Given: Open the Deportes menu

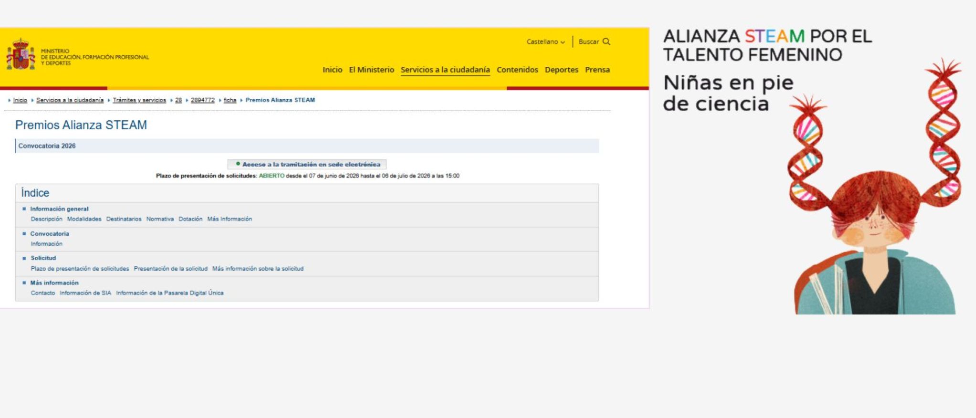Looking at the screenshot, I should tap(562, 70).
